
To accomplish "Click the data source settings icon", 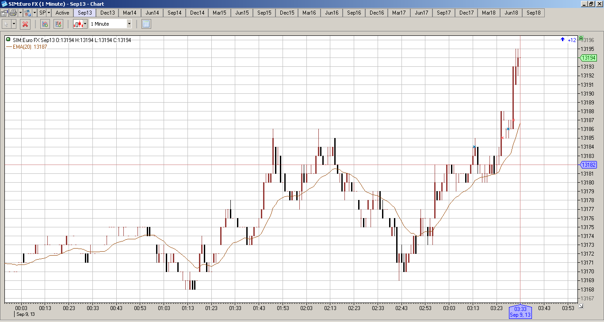I will pyautogui.click(x=27, y=13).
